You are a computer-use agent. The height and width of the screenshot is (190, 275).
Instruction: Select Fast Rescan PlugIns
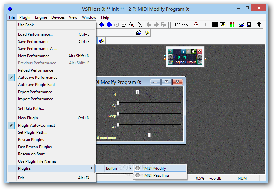[x=51, y=147]
